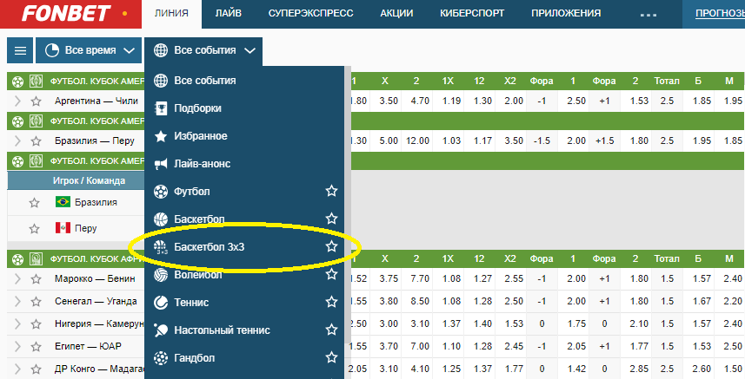745x379 pixels.
Task: Click the football icon next to Футбол
Action: click(161, 192)
